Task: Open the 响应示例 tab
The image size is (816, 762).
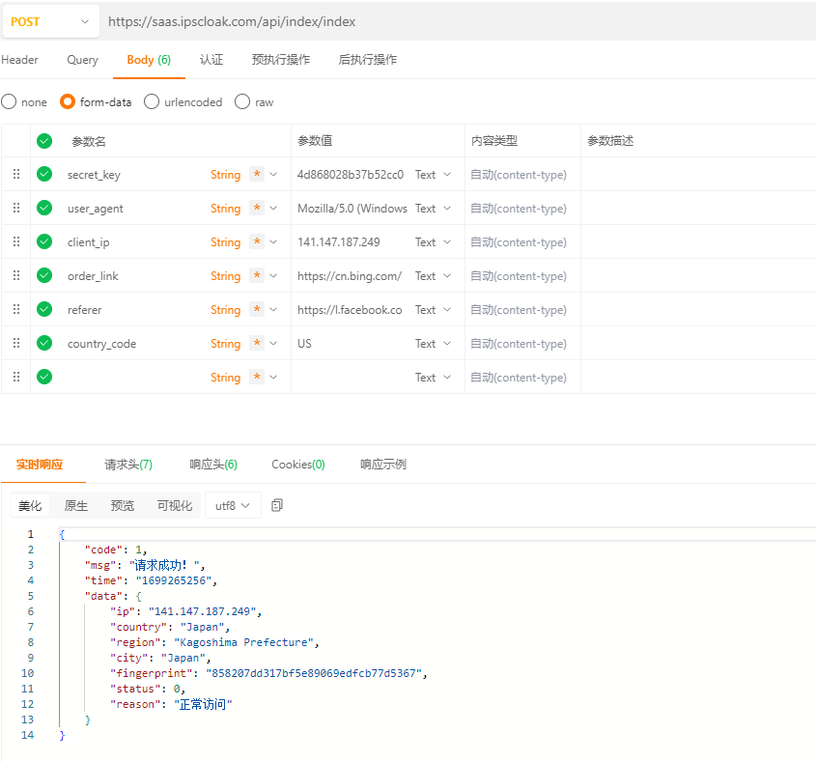Action: coord(383,465)
